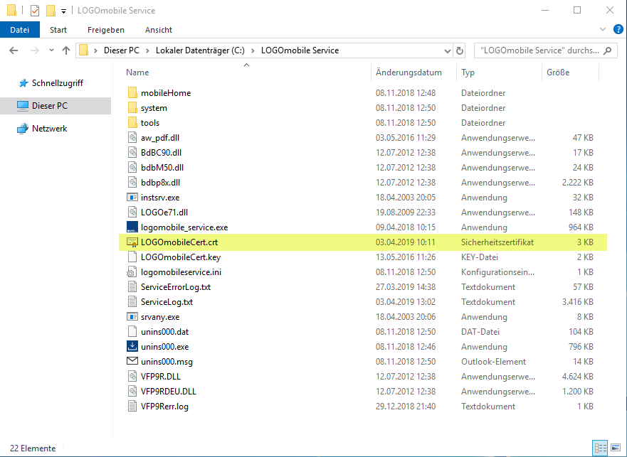Click the forward navigation arrow
This screenshot has width=627, height=457.
point(35,50)
